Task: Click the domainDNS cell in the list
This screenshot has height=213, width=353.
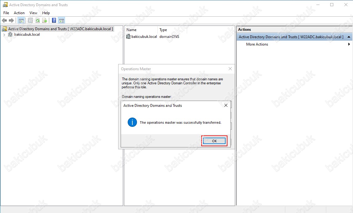Action: 169,37
